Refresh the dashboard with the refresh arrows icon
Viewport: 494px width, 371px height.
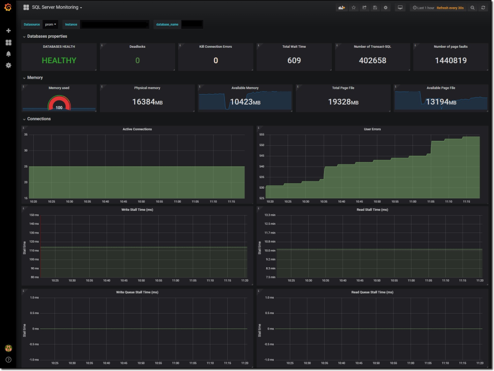click(x=483, y=7)
